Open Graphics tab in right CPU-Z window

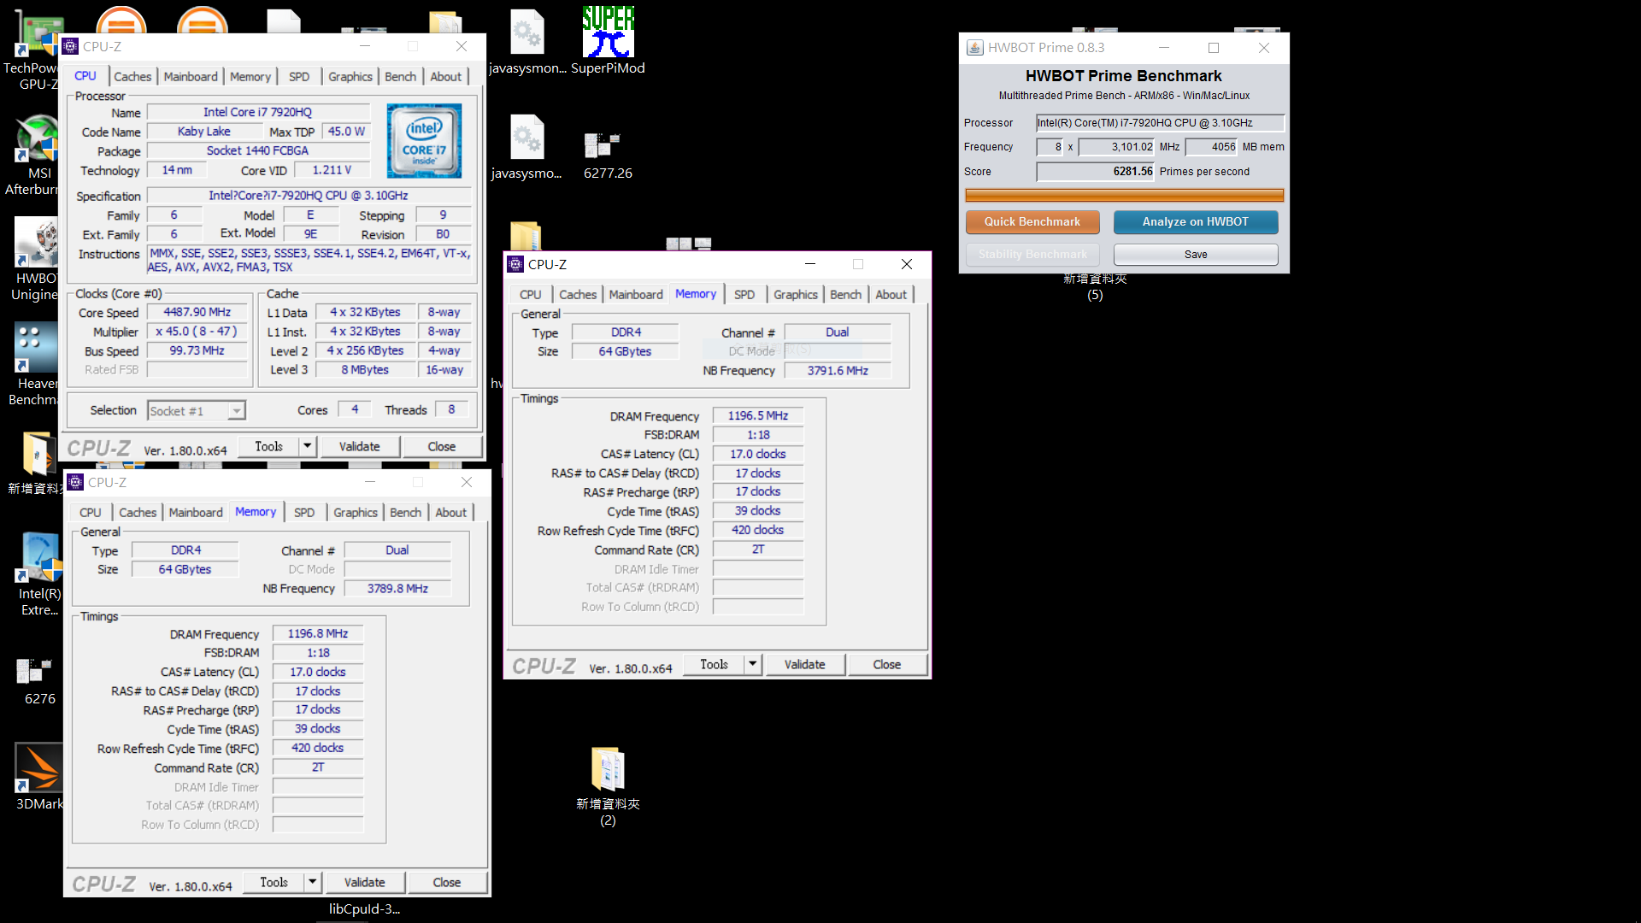pos(796,295)
